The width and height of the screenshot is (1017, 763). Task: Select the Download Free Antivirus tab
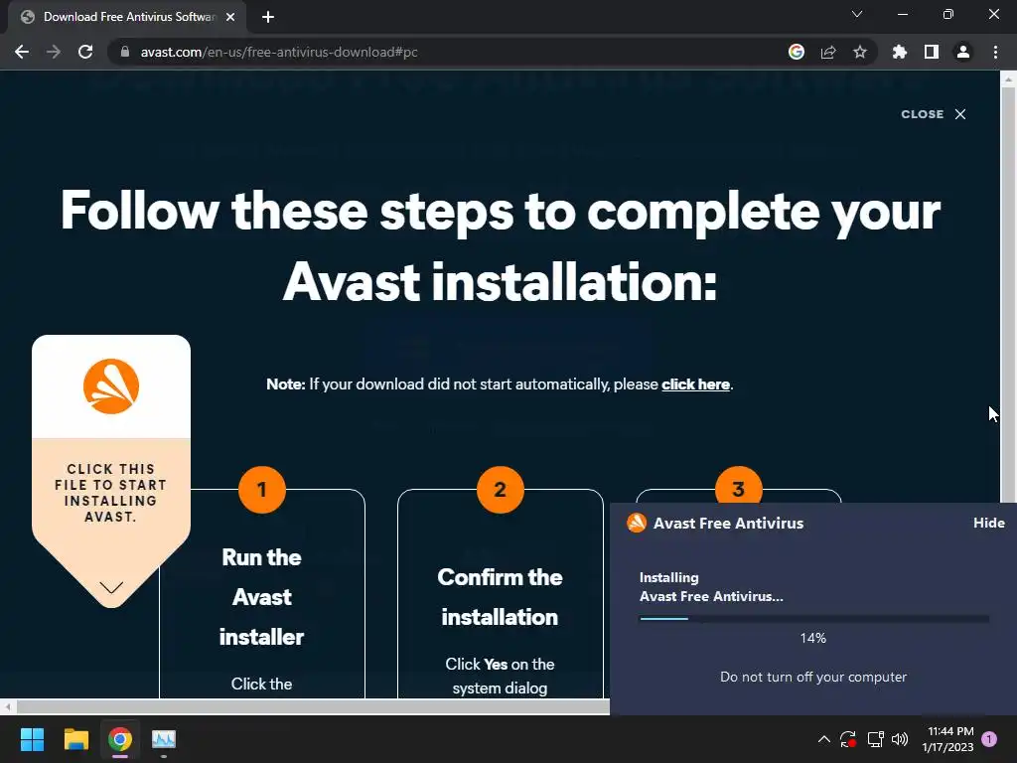coord(127,17)
